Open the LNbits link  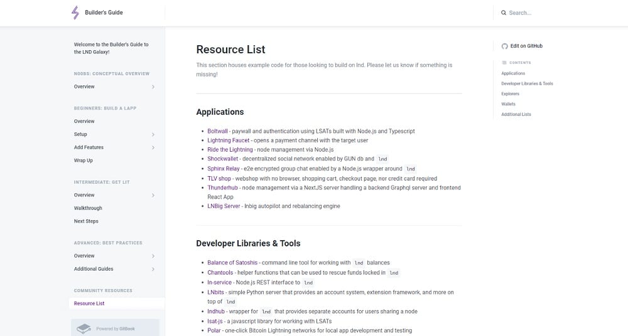[215, 292]
